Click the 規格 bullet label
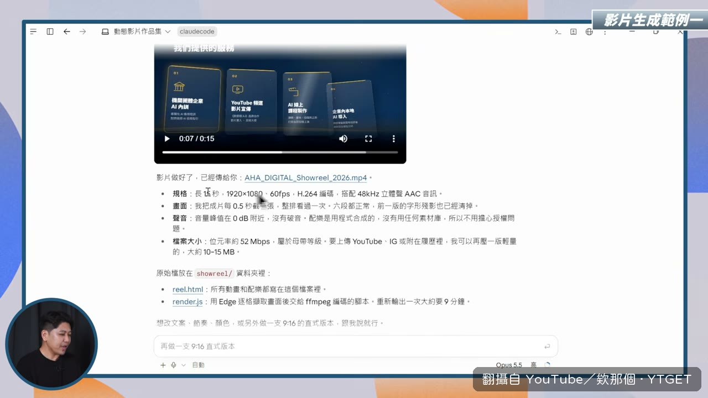708x398 pixels. click(x=180, y=193)
